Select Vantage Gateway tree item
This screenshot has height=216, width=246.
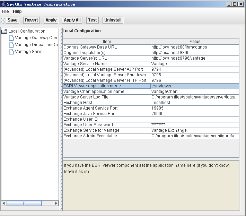[x=37, y=38]
